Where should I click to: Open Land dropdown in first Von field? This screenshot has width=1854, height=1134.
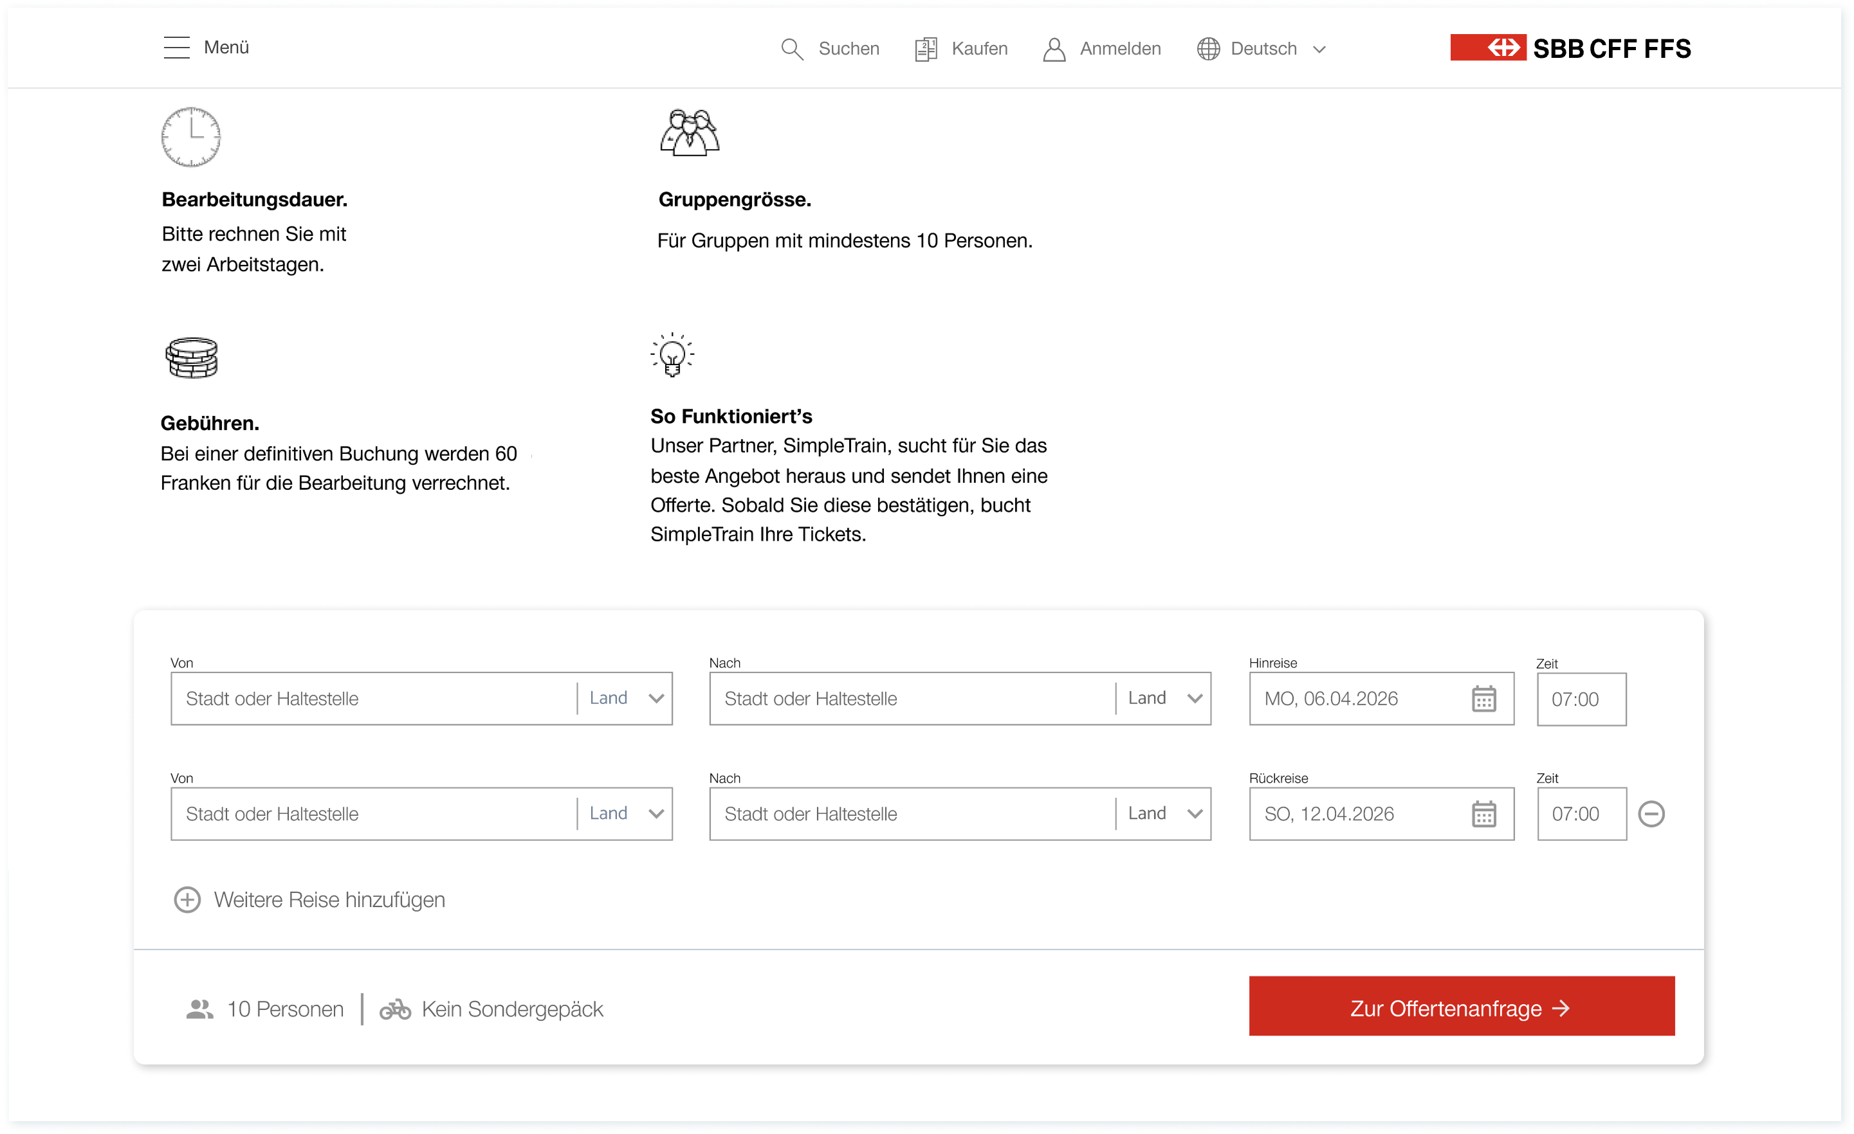626,699
